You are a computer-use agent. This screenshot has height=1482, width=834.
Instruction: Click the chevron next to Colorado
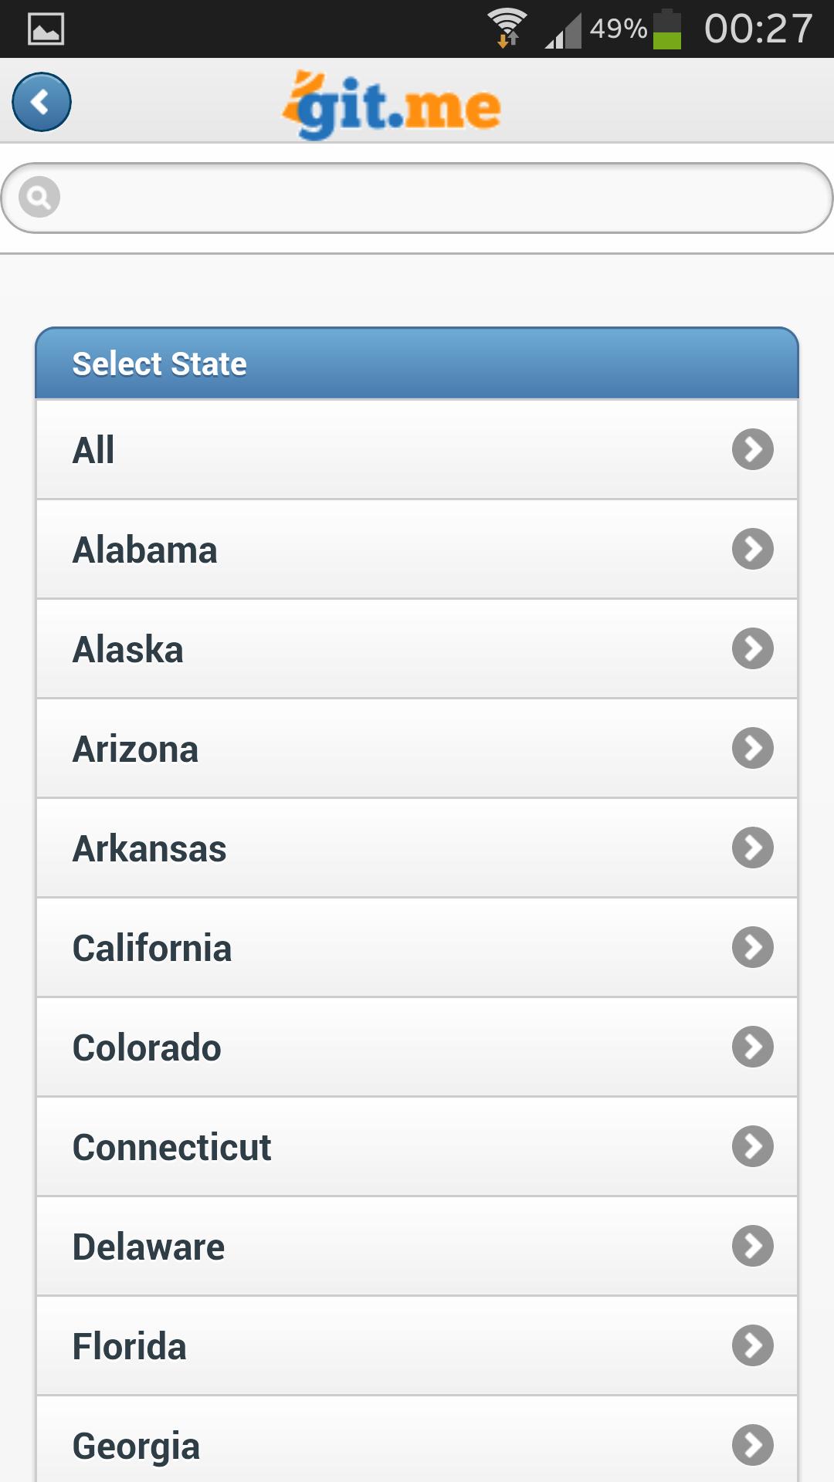point(753,1047)
